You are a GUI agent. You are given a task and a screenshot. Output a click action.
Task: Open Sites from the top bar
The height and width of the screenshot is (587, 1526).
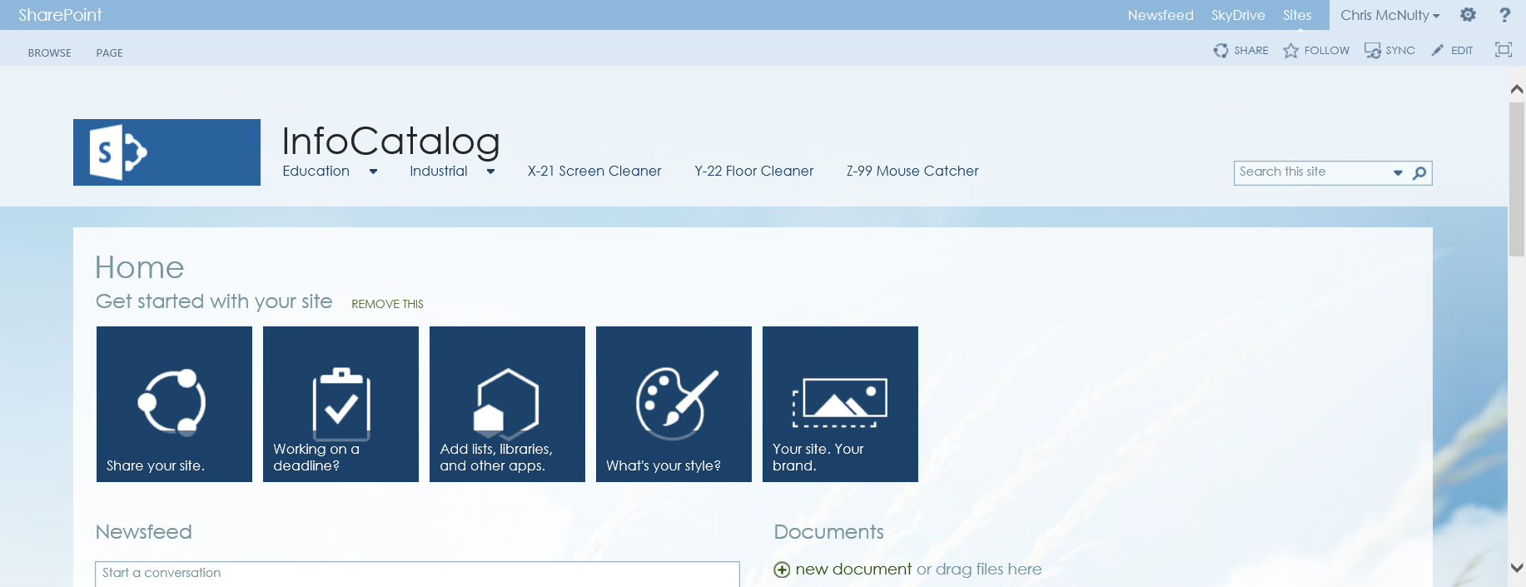point(1297,15)
